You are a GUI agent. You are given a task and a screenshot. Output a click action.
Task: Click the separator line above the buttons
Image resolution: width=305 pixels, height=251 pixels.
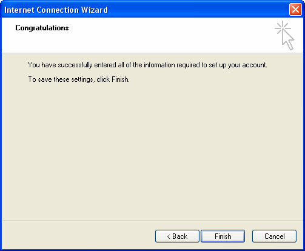point(152,221)
